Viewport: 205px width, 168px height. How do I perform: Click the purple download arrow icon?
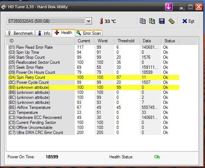169,7
